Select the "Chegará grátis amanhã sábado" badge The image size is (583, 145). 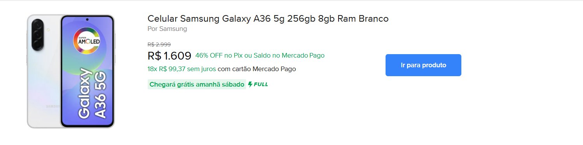pos(197,84)
